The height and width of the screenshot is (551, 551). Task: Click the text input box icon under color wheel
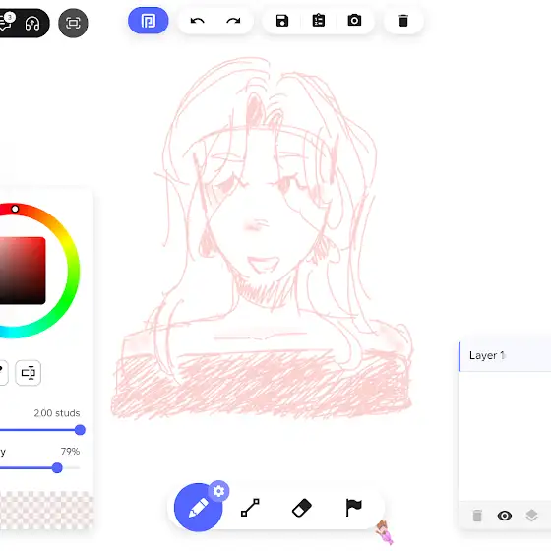tap(29, 373)
